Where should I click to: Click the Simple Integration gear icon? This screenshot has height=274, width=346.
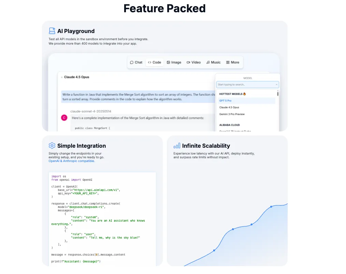click(52, 145)
